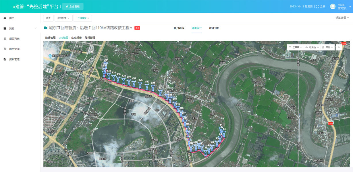Viewport: 353px width, 172px height.
Task: Click the double-chevron collapse toolbar icon
Action: [x=339, y=47]
